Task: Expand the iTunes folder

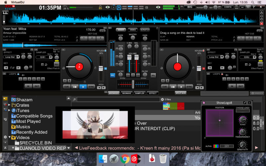Action: (x=9, y=111)
